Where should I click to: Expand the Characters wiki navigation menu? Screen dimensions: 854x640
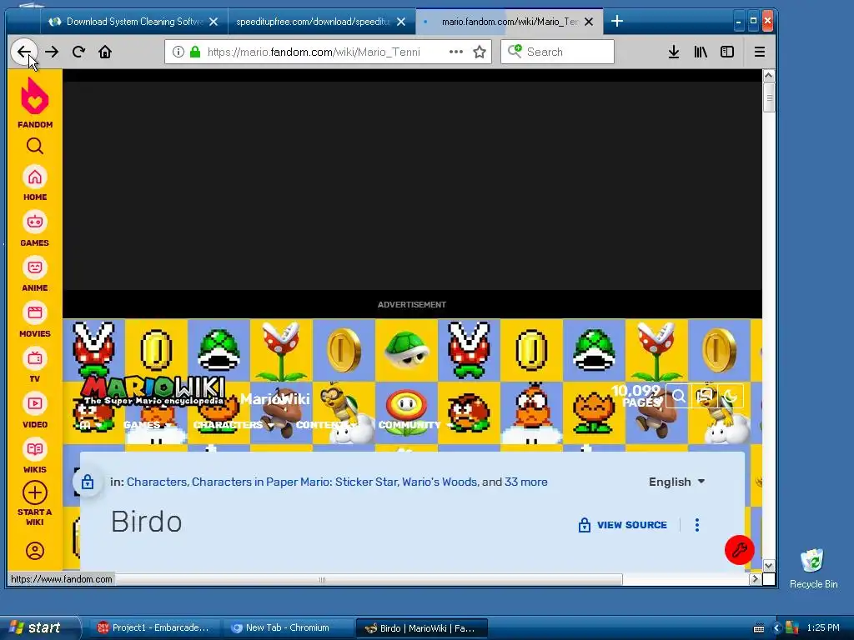pyautogui.click(x=234, y=424)
